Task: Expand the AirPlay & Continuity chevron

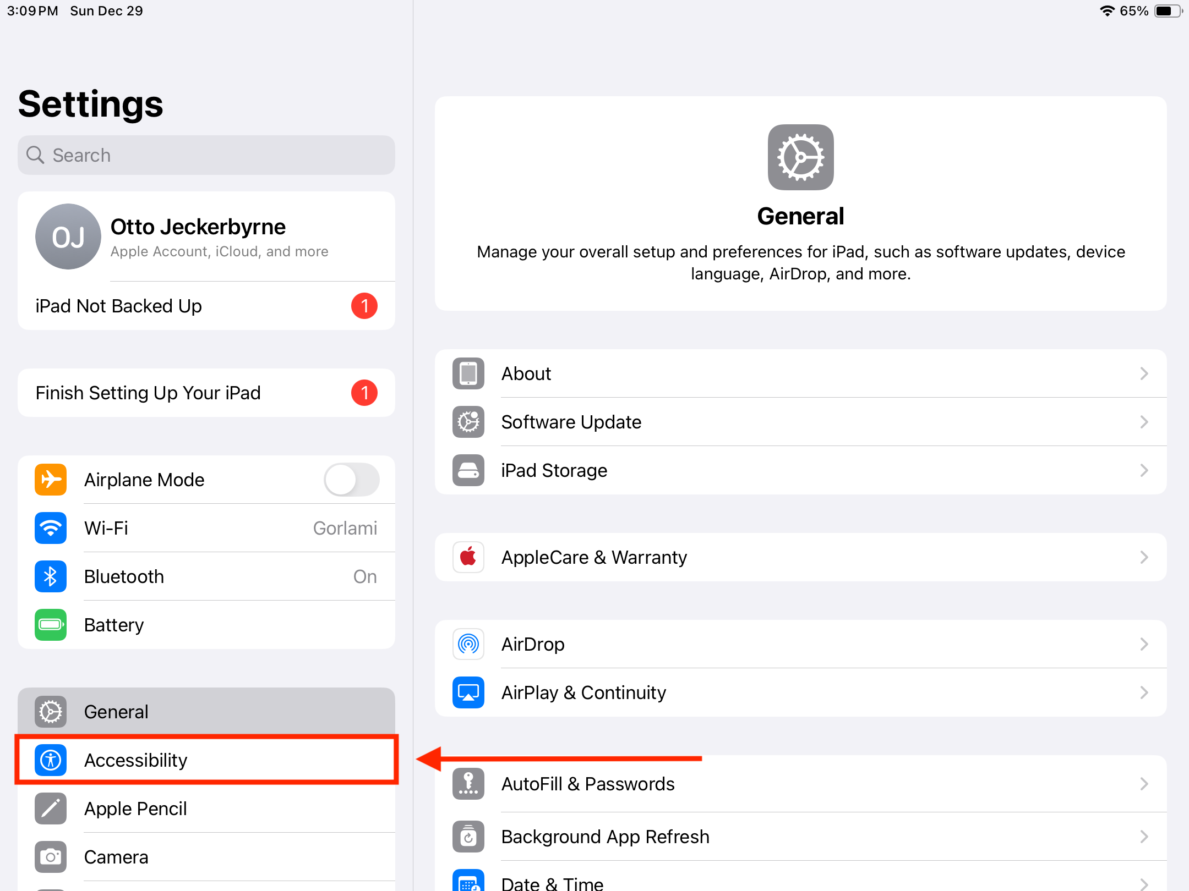Action: (x=1144, y=692)
